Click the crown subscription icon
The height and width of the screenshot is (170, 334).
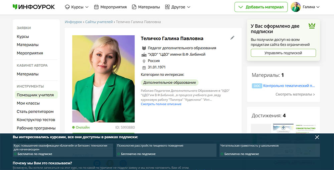[312, 26]
